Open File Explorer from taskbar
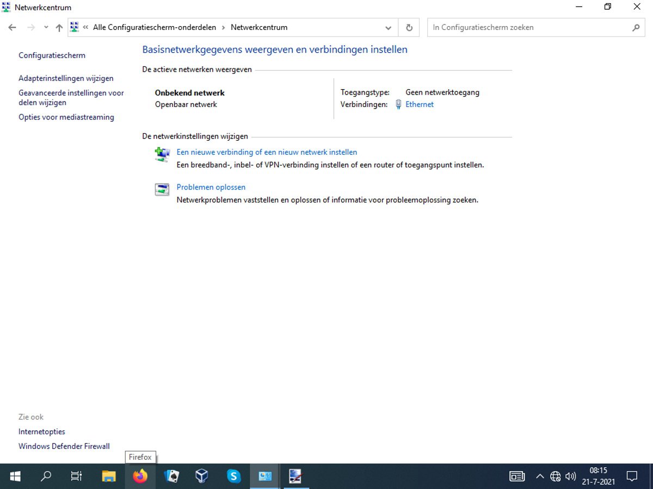The image size is (653, 489). coord(109,477)
